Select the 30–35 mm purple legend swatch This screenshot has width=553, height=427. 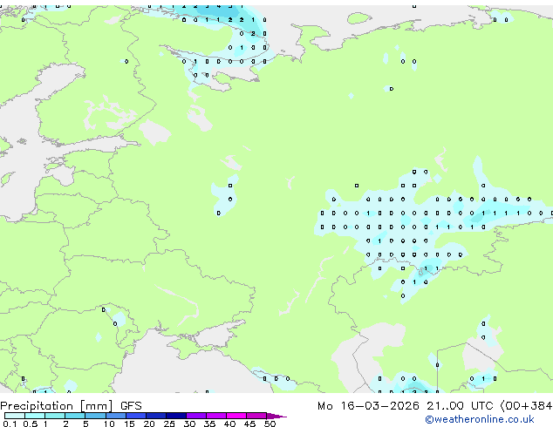[196, 416]
